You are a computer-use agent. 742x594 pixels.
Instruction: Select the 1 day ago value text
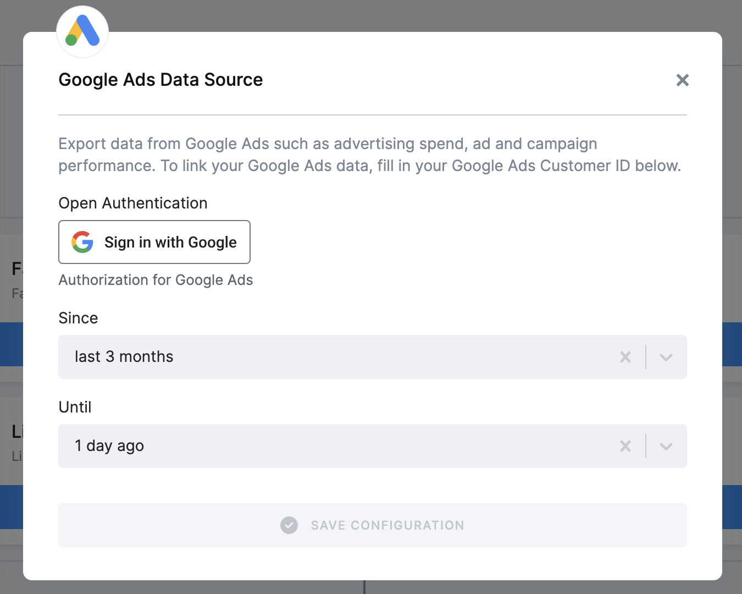click(x=108, y=446)
